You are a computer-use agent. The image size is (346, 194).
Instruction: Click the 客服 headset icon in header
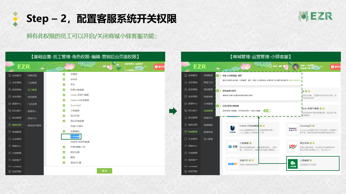click(x=270, y=66)
